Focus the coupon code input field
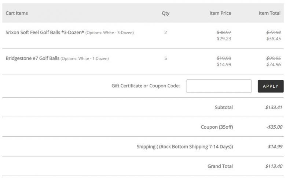This screenshot has height=178, width=286. tap(219, 86)
